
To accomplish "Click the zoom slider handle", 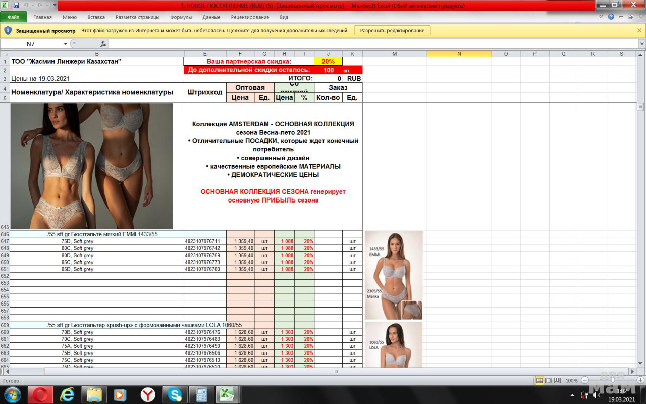I will coord(613,380).
